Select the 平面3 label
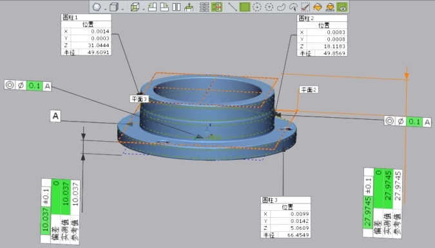 139,99
